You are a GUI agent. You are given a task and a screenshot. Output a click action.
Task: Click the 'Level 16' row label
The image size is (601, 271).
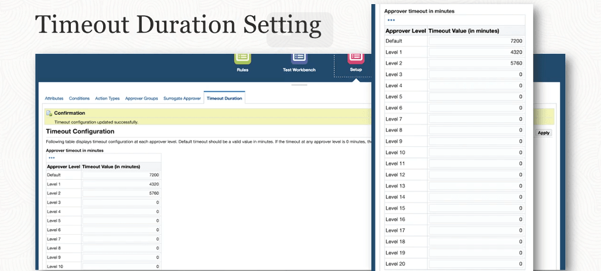pyautogui.click(x=395, y=219)
